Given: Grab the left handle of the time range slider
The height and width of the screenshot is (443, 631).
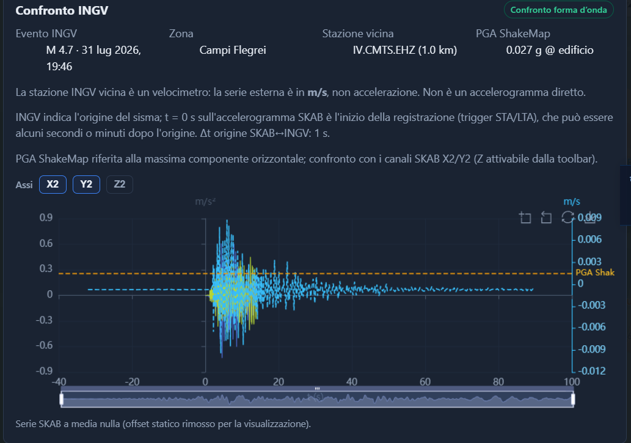Looking at the screenshot, I should click(62, 399).
